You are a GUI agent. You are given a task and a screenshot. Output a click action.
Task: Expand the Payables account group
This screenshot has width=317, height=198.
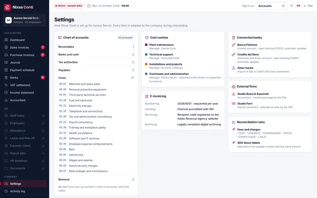[96, 70]
